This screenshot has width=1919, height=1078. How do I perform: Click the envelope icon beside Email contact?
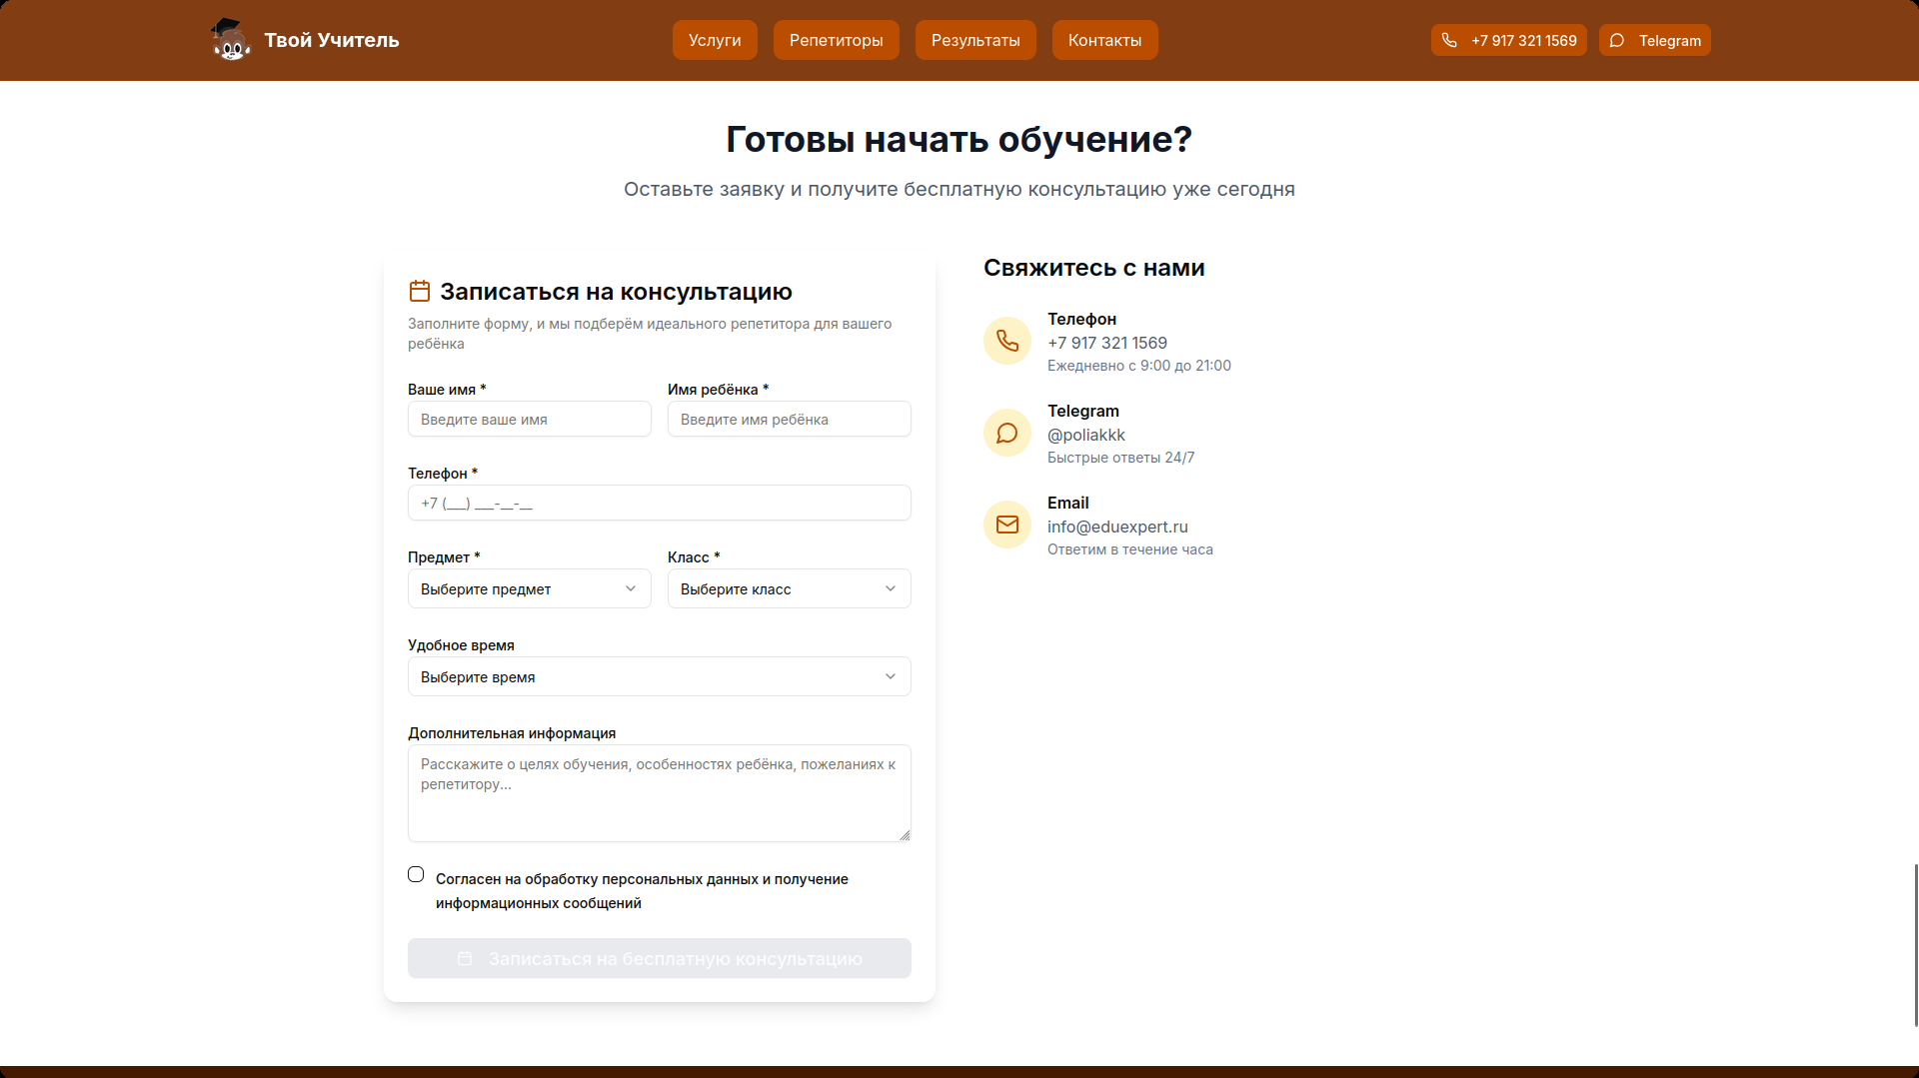(x=1007, y=524)
